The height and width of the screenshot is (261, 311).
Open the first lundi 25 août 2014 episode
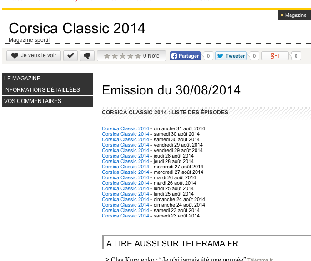pos(125,188)
